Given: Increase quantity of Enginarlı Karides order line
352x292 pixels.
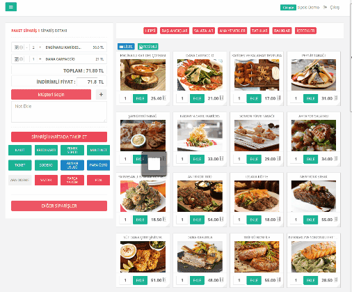Looking at the screenshot, I should pyautogui.click(x=40, y=47).
